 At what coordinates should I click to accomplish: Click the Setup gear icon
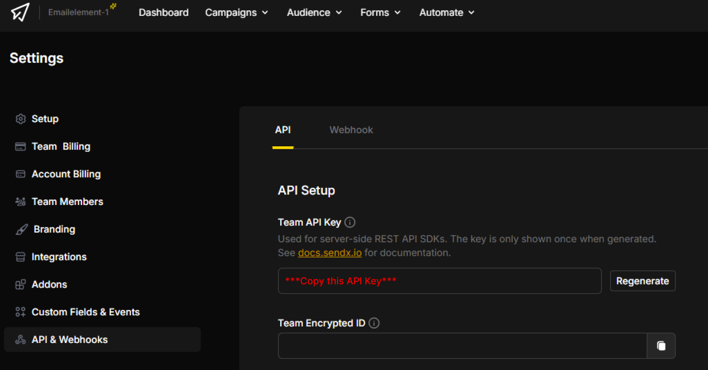[21, 119]
